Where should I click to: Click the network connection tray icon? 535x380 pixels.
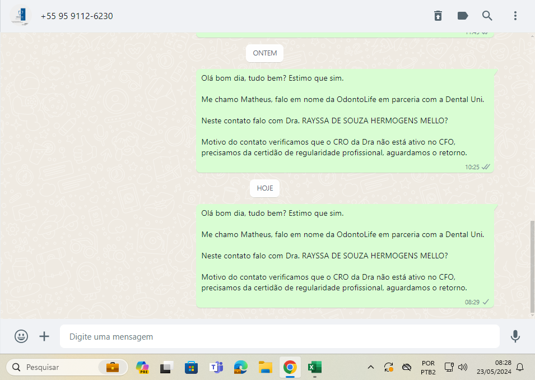(x=449, y=367)
